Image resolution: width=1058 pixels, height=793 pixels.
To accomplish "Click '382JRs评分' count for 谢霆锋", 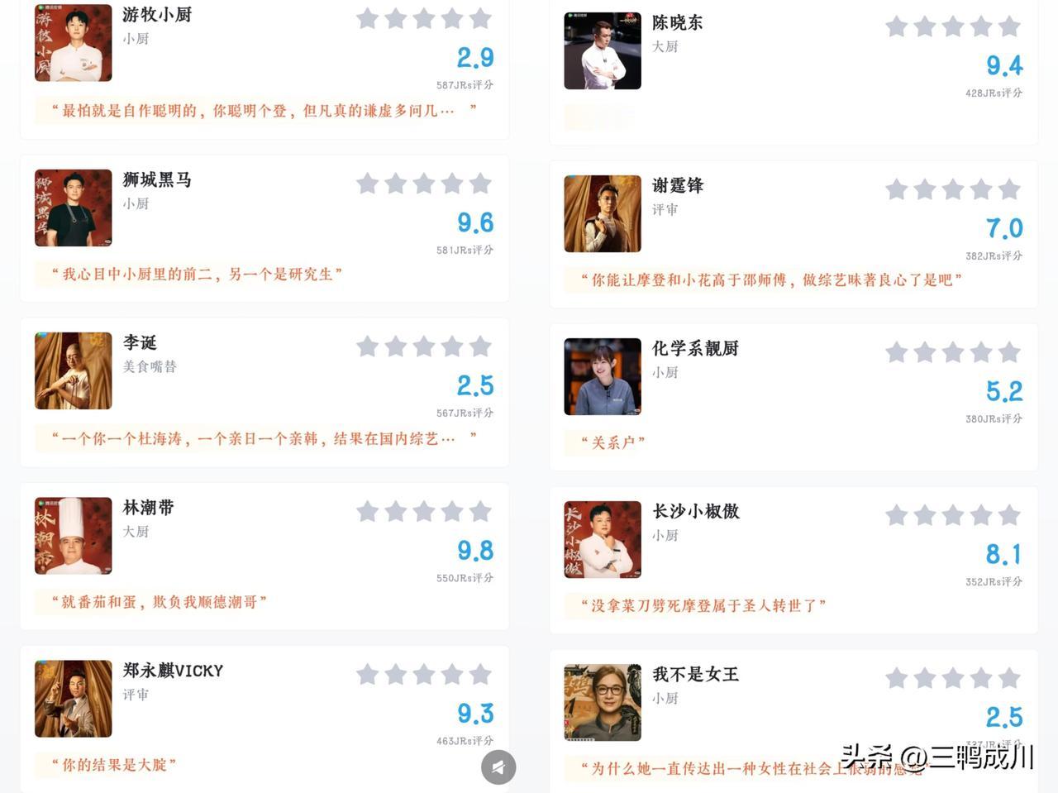I will (994, 256).
